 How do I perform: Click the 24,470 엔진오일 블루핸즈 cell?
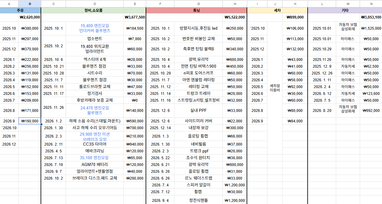click(x=94, y=111)
